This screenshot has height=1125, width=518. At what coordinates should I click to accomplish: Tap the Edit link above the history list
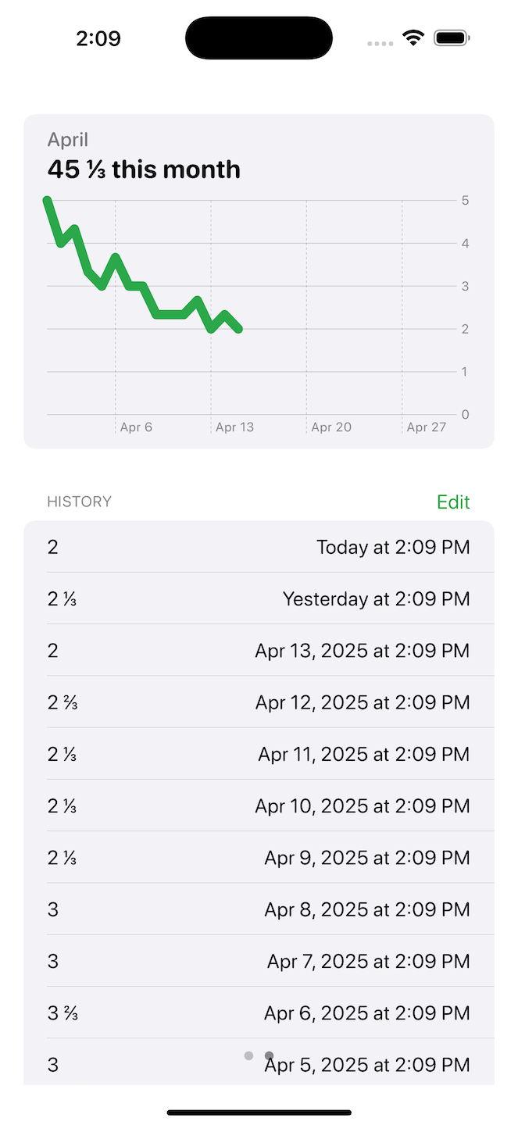tap(453, 502)
